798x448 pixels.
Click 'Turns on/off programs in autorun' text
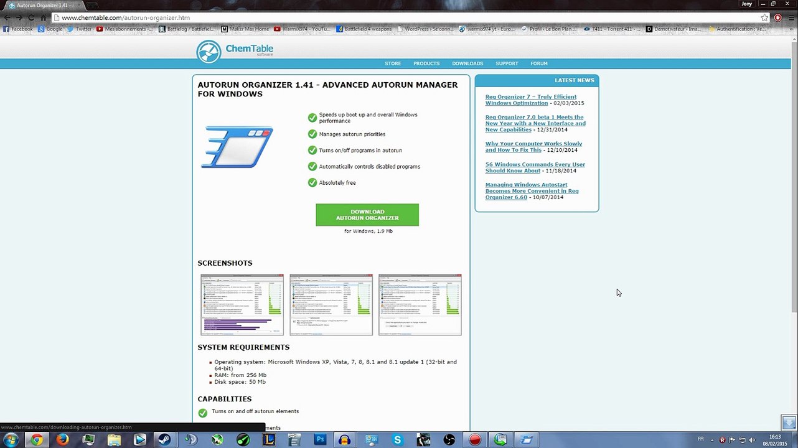click(x=360, y=151)
